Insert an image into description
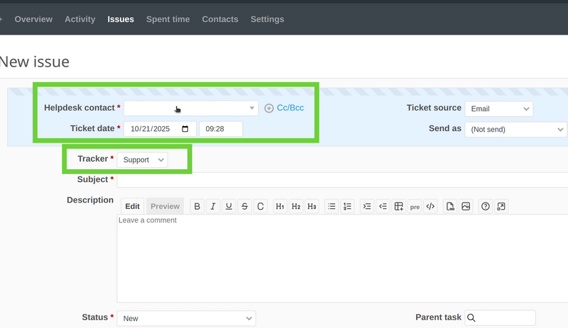 point(466,206)
